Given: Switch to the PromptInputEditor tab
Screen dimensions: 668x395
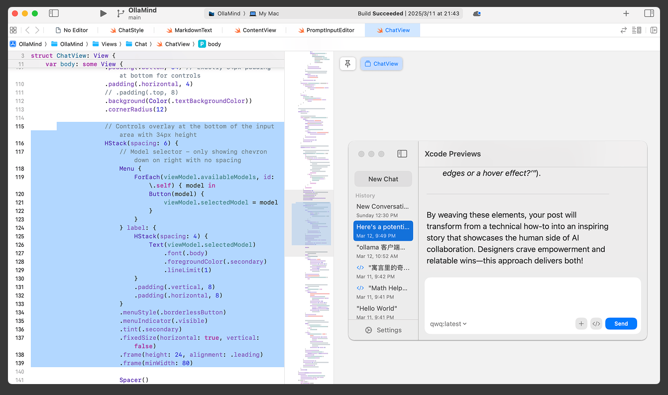Looking at the screenshot, I should click(326, 30).
